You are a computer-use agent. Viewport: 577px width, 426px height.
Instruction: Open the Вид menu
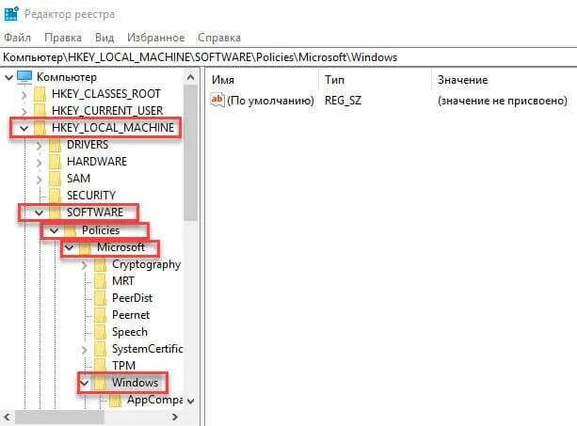pos(104,38)
